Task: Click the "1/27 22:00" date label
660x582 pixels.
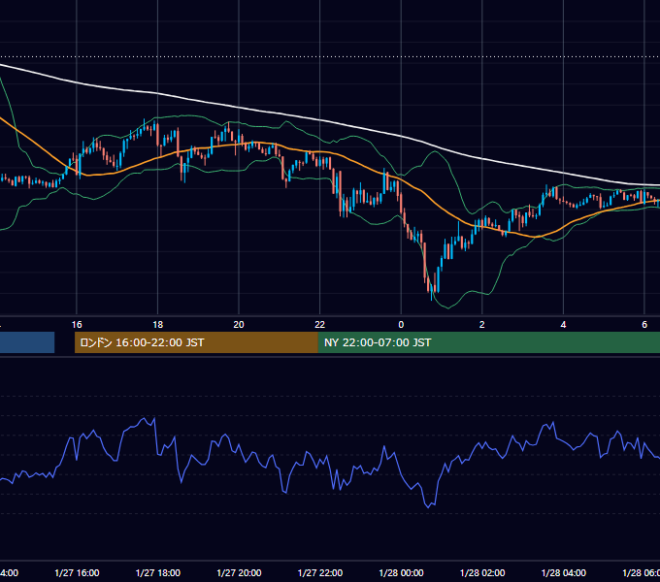Action: pyautogui.click(x=320, y=572)
